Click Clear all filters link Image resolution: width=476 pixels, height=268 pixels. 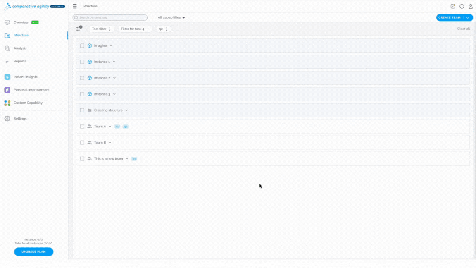coord(463,29)
